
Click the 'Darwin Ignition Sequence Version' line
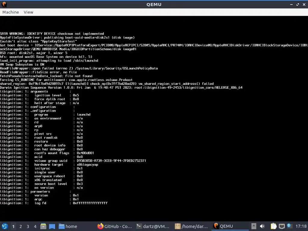[x=121, y=88]
